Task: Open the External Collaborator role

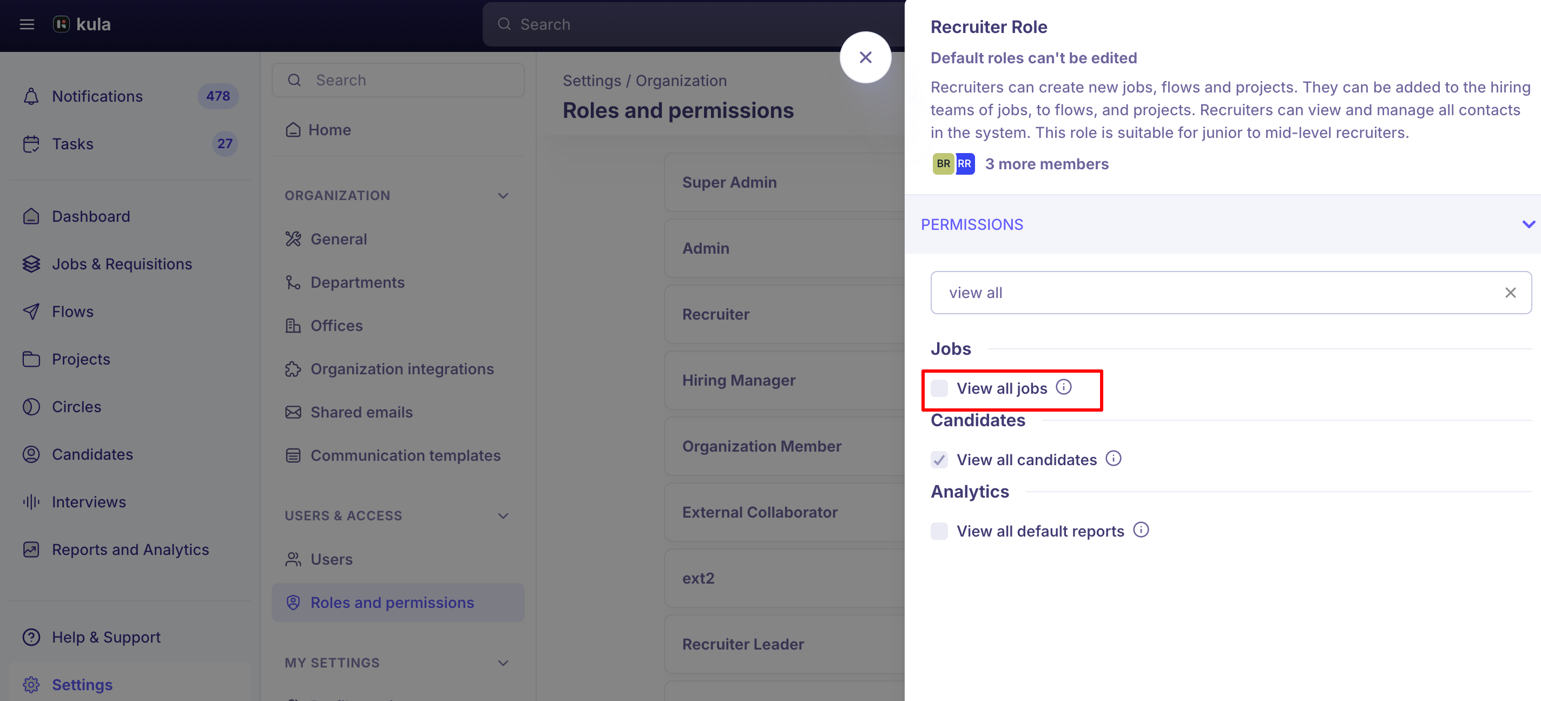Action: coord(785,513)
